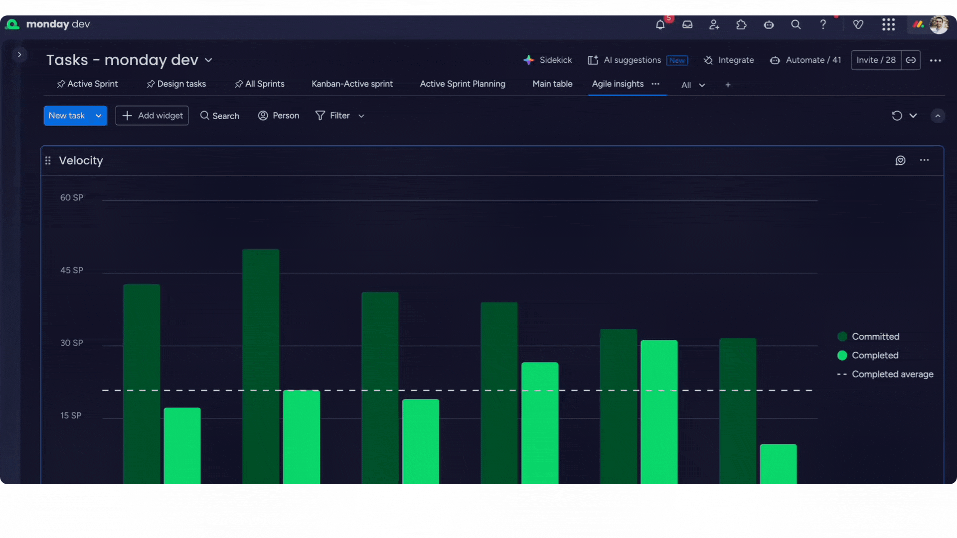Select the Agile insights tab
This screenshot has width=957, height=538.
[x=618, y=84]
